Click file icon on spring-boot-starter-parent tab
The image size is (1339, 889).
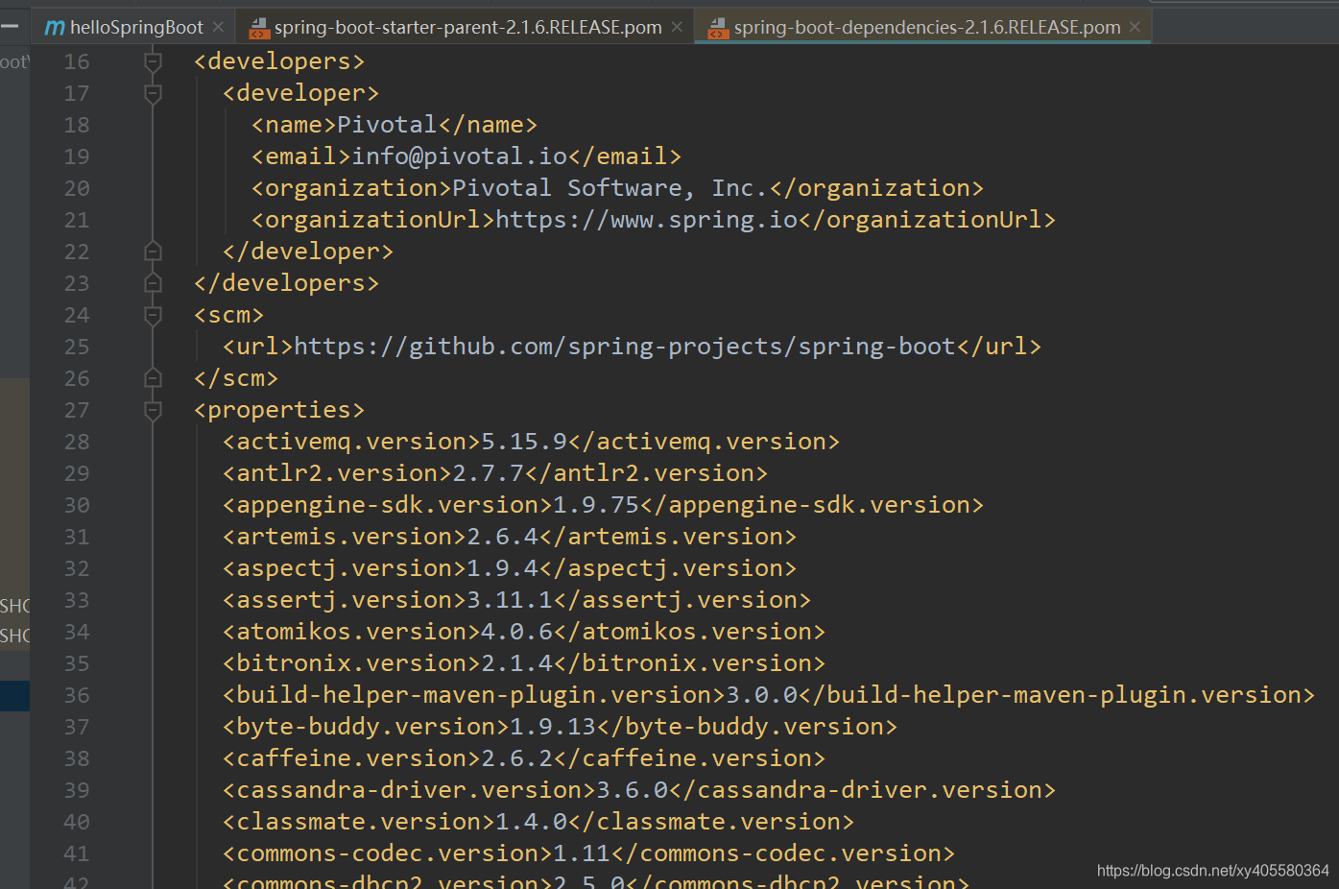[x=259, y=29]
